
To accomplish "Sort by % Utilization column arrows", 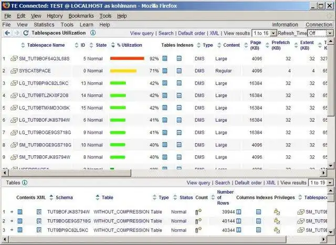I will pos(113,45).
